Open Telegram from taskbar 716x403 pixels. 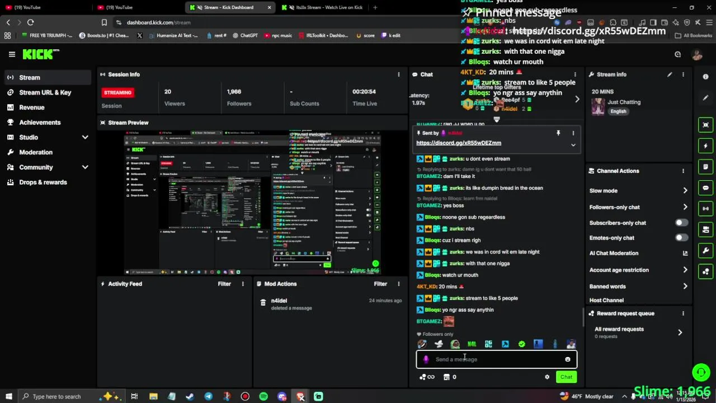208,396
